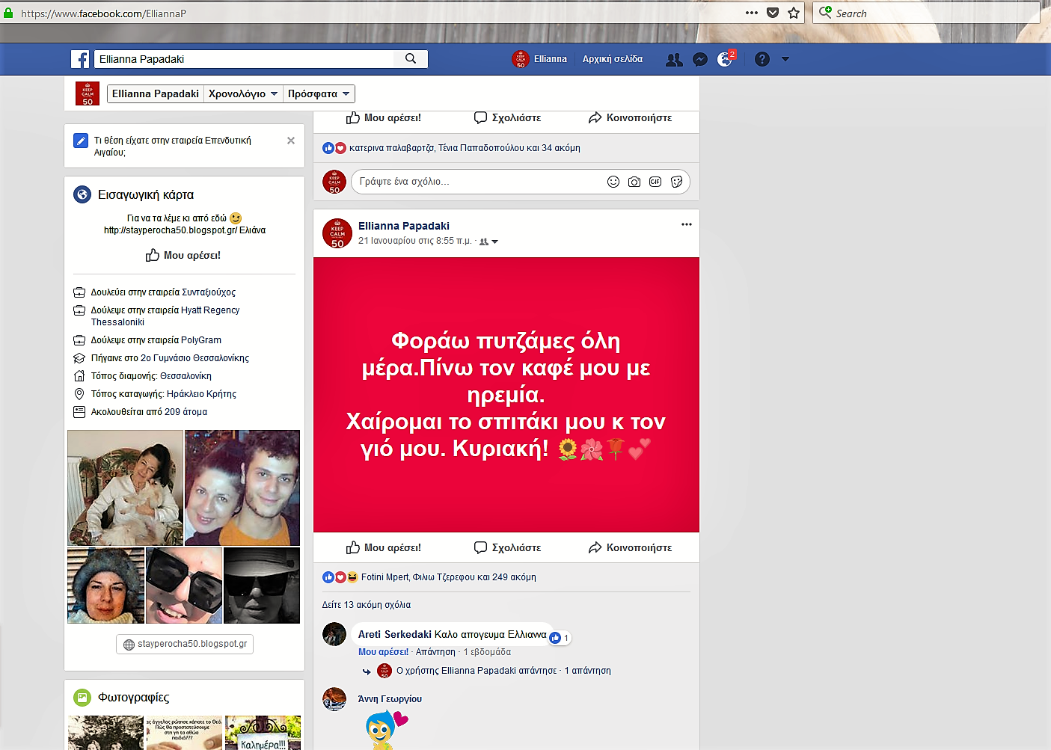This screenshot has width=1051, height=750.
Task: Open Areti Serkedaki profile name
Action: (x=395, y=634)
